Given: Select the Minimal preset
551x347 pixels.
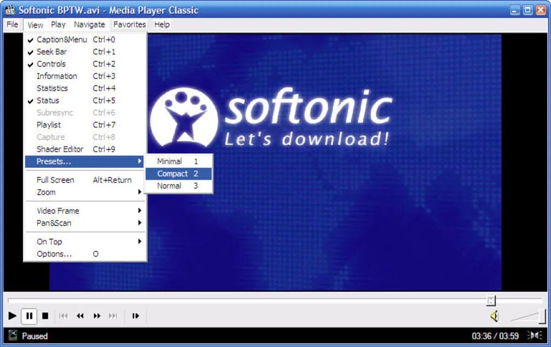Looking at the screenshot, I should pyautogui.click(x=178, y=161).
